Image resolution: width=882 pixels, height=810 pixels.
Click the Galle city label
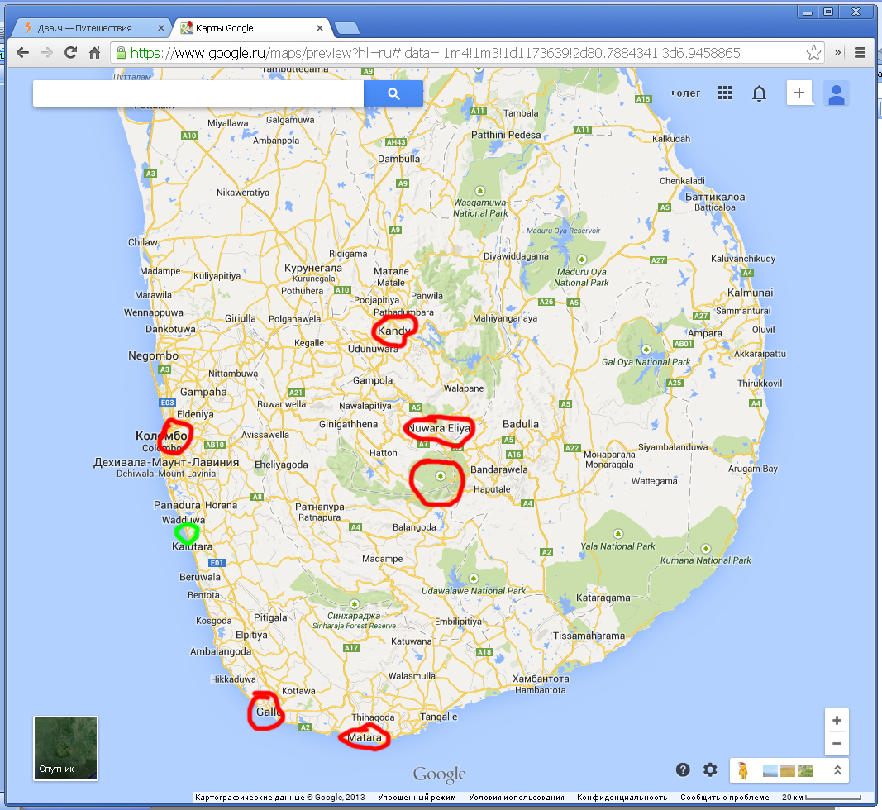[269, 712]
